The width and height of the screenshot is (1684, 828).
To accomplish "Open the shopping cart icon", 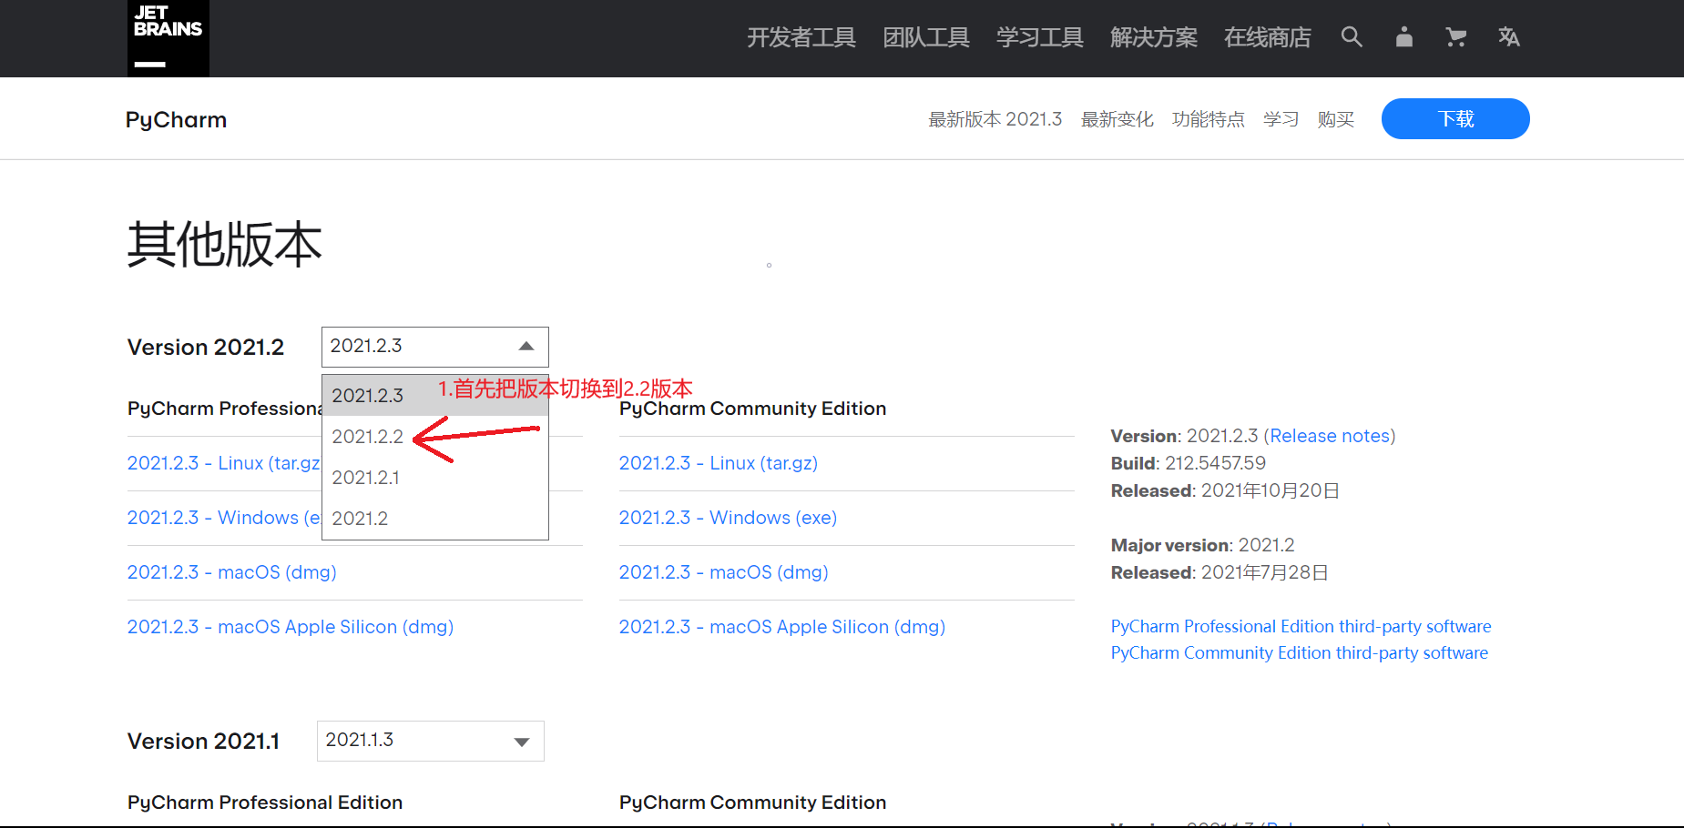I will tap(1455, 37).
